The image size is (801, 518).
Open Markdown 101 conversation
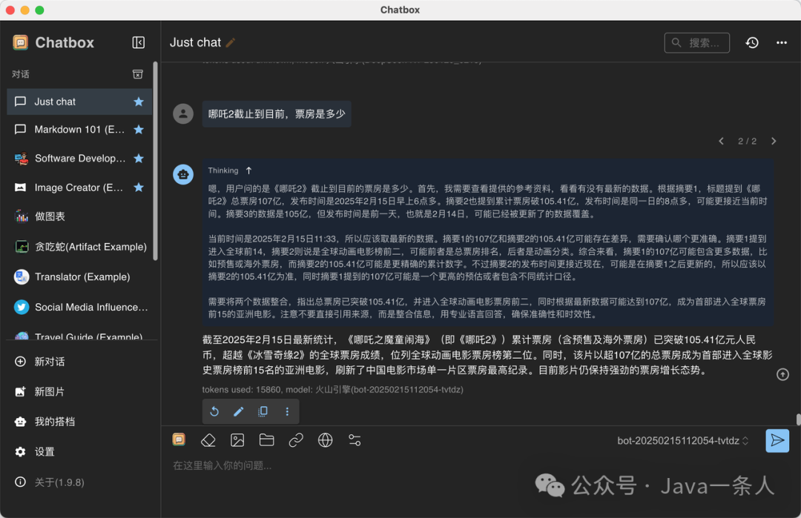point(79,130)
